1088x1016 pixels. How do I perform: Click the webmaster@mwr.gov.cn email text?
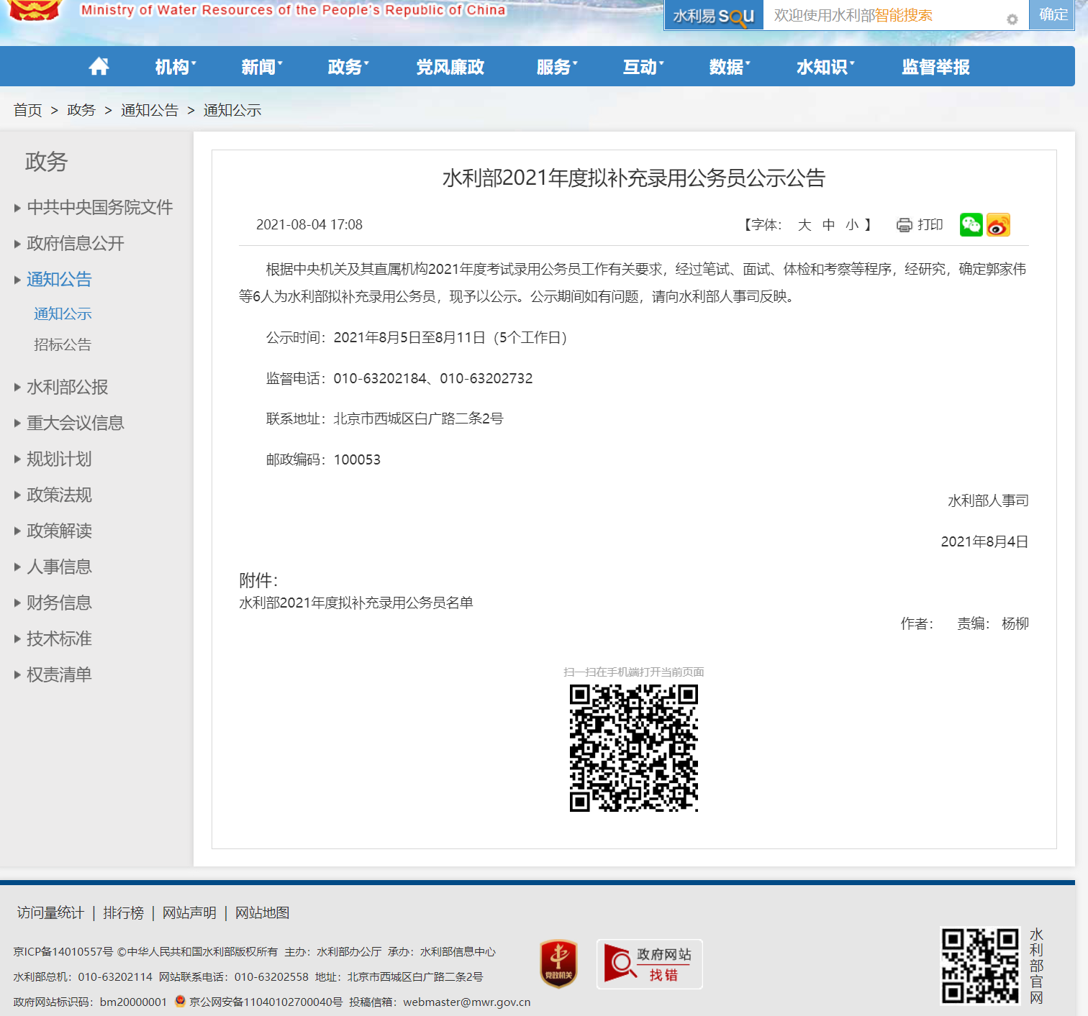(x=466, y=1002)
